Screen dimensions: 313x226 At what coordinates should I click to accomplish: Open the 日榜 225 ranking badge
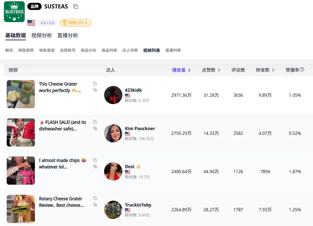click(75, 23)
